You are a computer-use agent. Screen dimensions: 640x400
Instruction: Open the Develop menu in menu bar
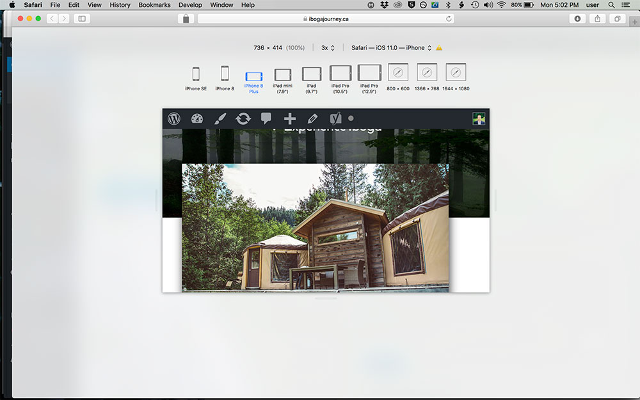[x=190, y=5]
